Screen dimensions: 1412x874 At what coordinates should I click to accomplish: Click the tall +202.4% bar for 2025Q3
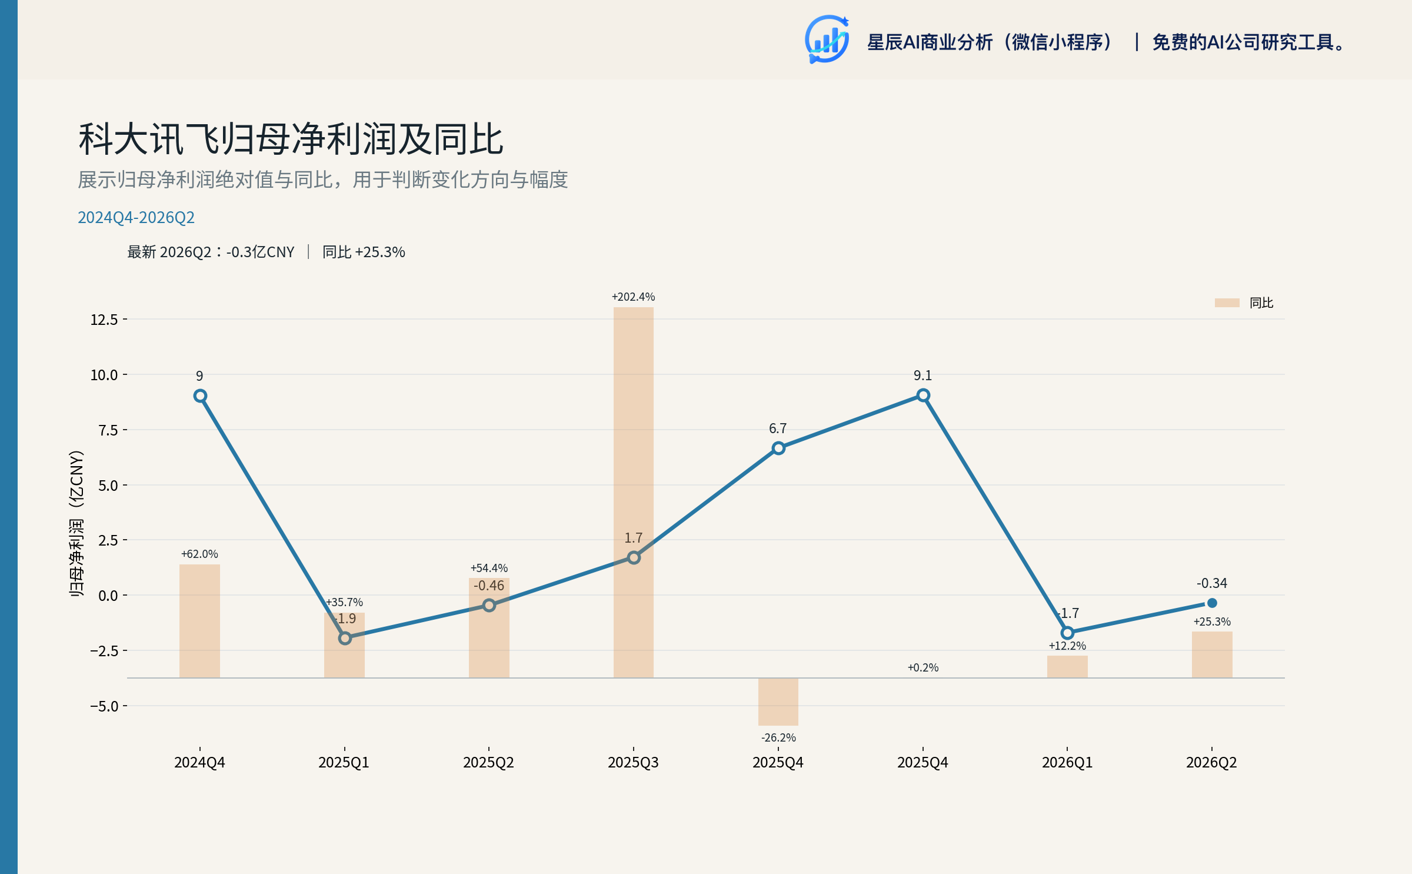click(x=634, y=493)
